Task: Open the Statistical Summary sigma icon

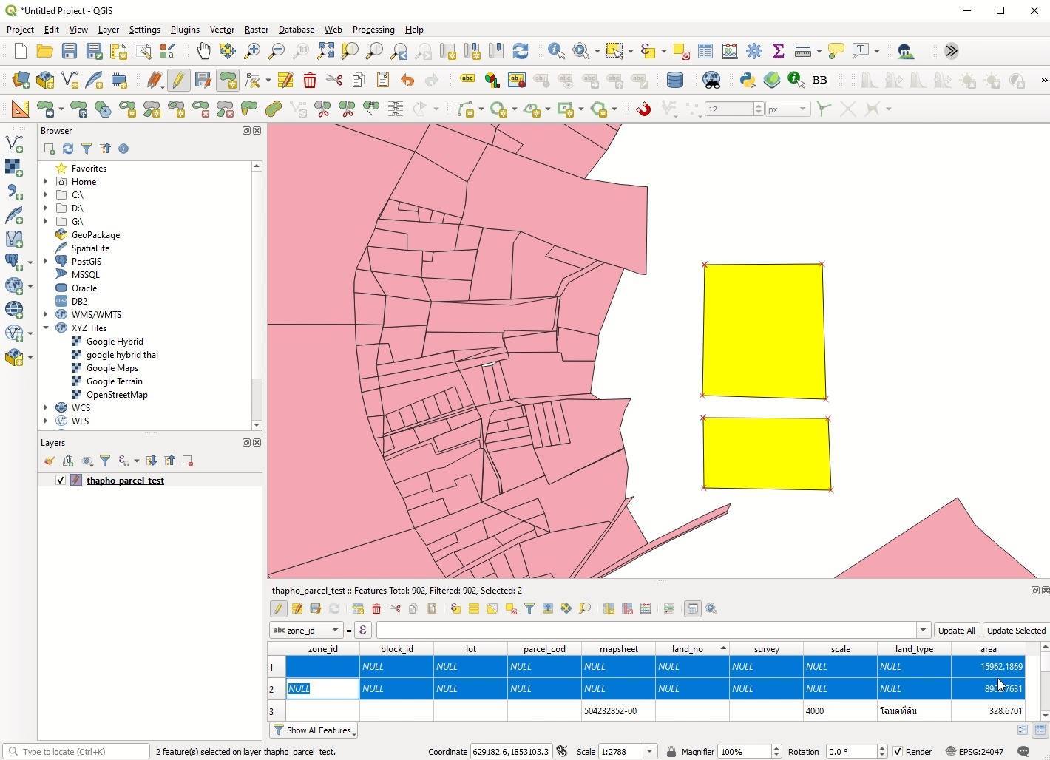Action: tap(778, 50)
